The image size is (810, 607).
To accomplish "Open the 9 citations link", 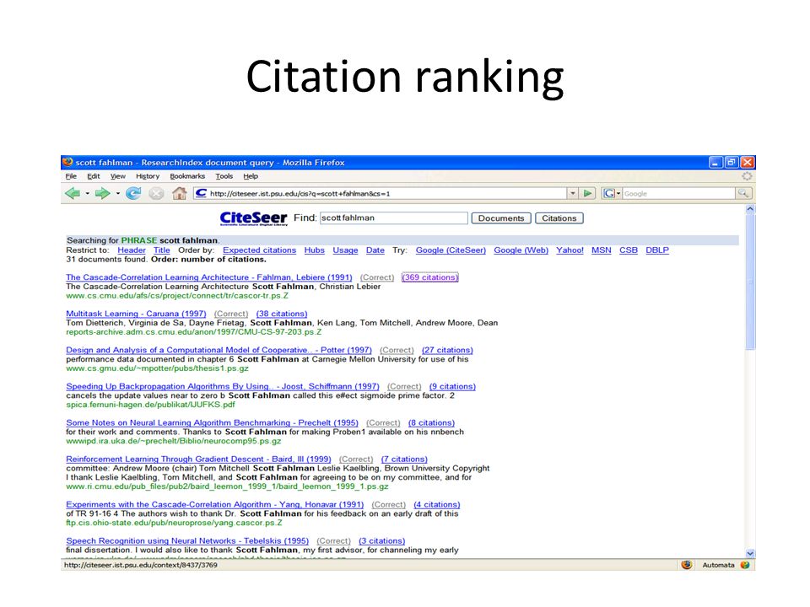I will pos(452,386).
